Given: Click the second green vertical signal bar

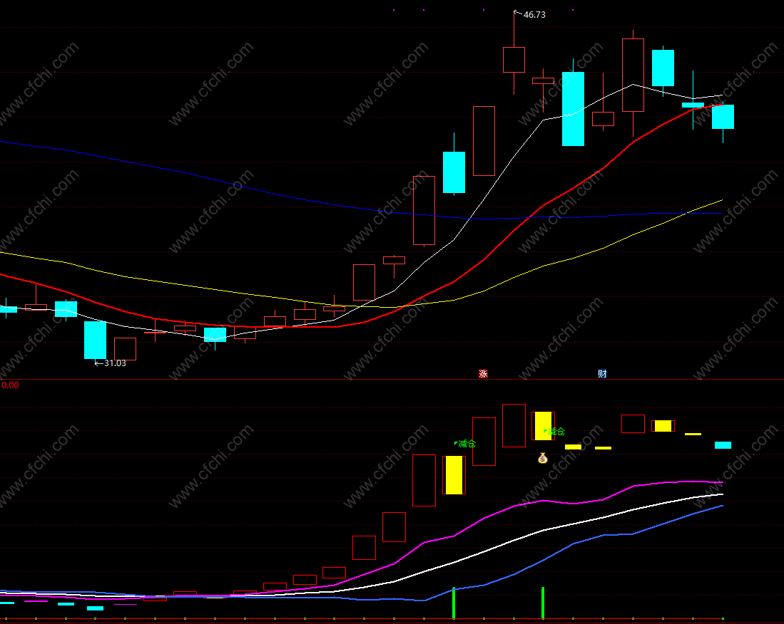Looking at the screenshot, I should tap(542, 603).
